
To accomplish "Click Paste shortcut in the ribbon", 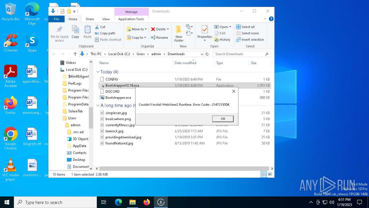I will 108,40.
